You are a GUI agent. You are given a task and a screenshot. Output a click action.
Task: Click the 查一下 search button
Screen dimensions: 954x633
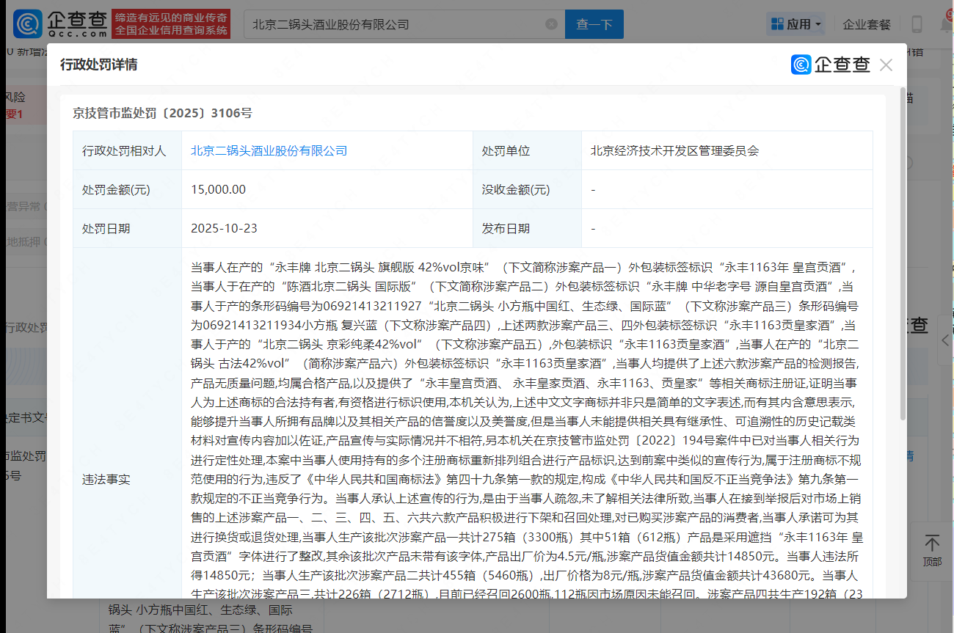pos(594,24)
